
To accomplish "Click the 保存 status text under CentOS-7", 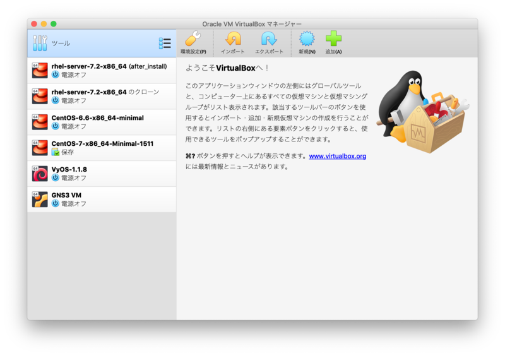I will point(68,152).
